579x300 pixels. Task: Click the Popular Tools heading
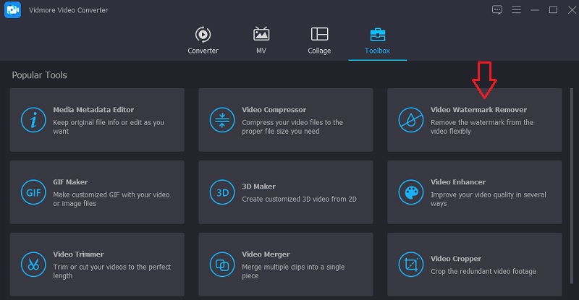coord(40,75)
